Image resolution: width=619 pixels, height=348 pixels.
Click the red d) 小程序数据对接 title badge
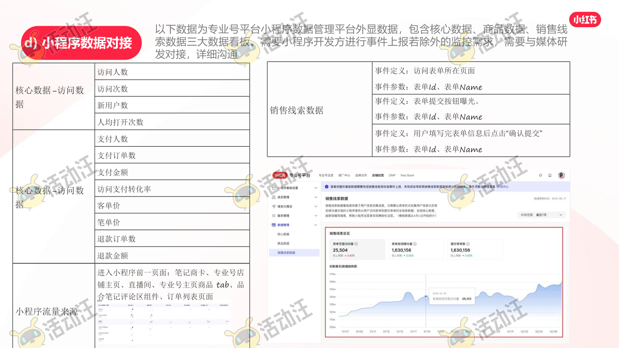[81, 43]
